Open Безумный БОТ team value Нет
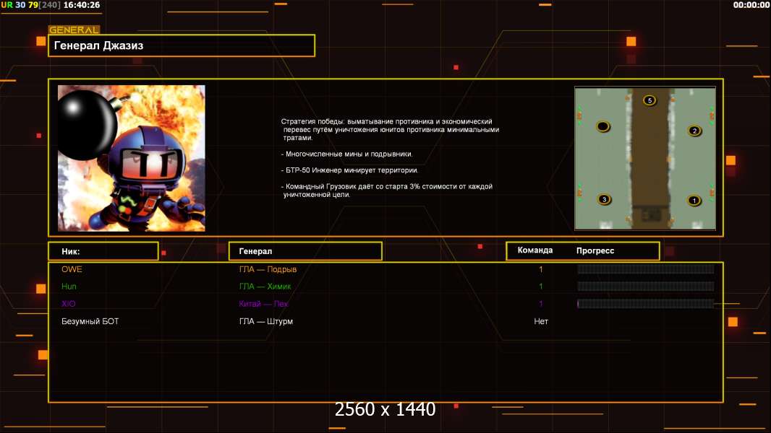This screenshot has width=771, height=433. click(x=541, y=322)
